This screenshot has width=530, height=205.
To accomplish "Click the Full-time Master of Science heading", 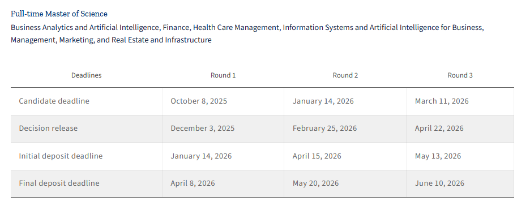I will coord(59,14).
